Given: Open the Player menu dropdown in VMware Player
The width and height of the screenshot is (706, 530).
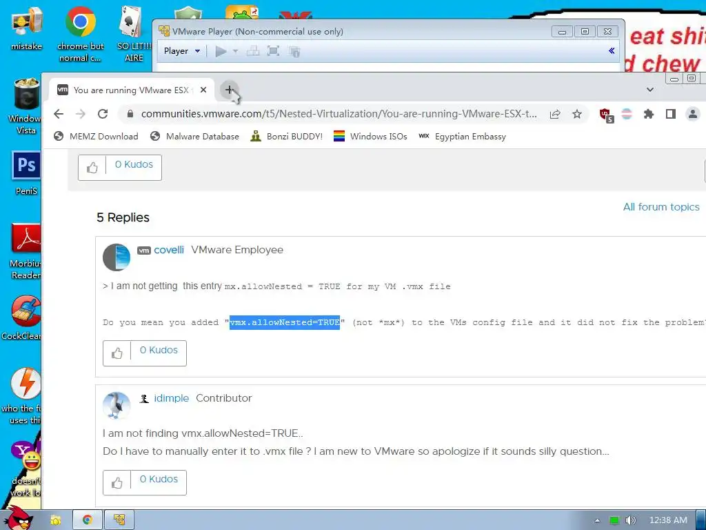Looking at the screenshot, I should pos(182,51).
